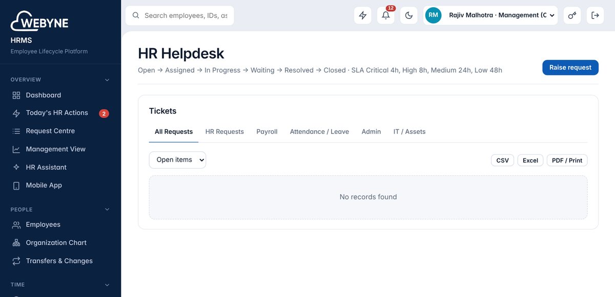Click the Mobile App phone icon
The width and height of the screenshot is (615, 297).
pyautogui.click(x=16, y=186)
